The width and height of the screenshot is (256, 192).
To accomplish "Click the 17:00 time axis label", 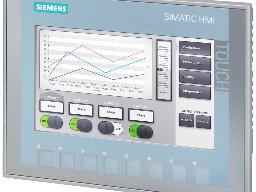I will point(140,92).
